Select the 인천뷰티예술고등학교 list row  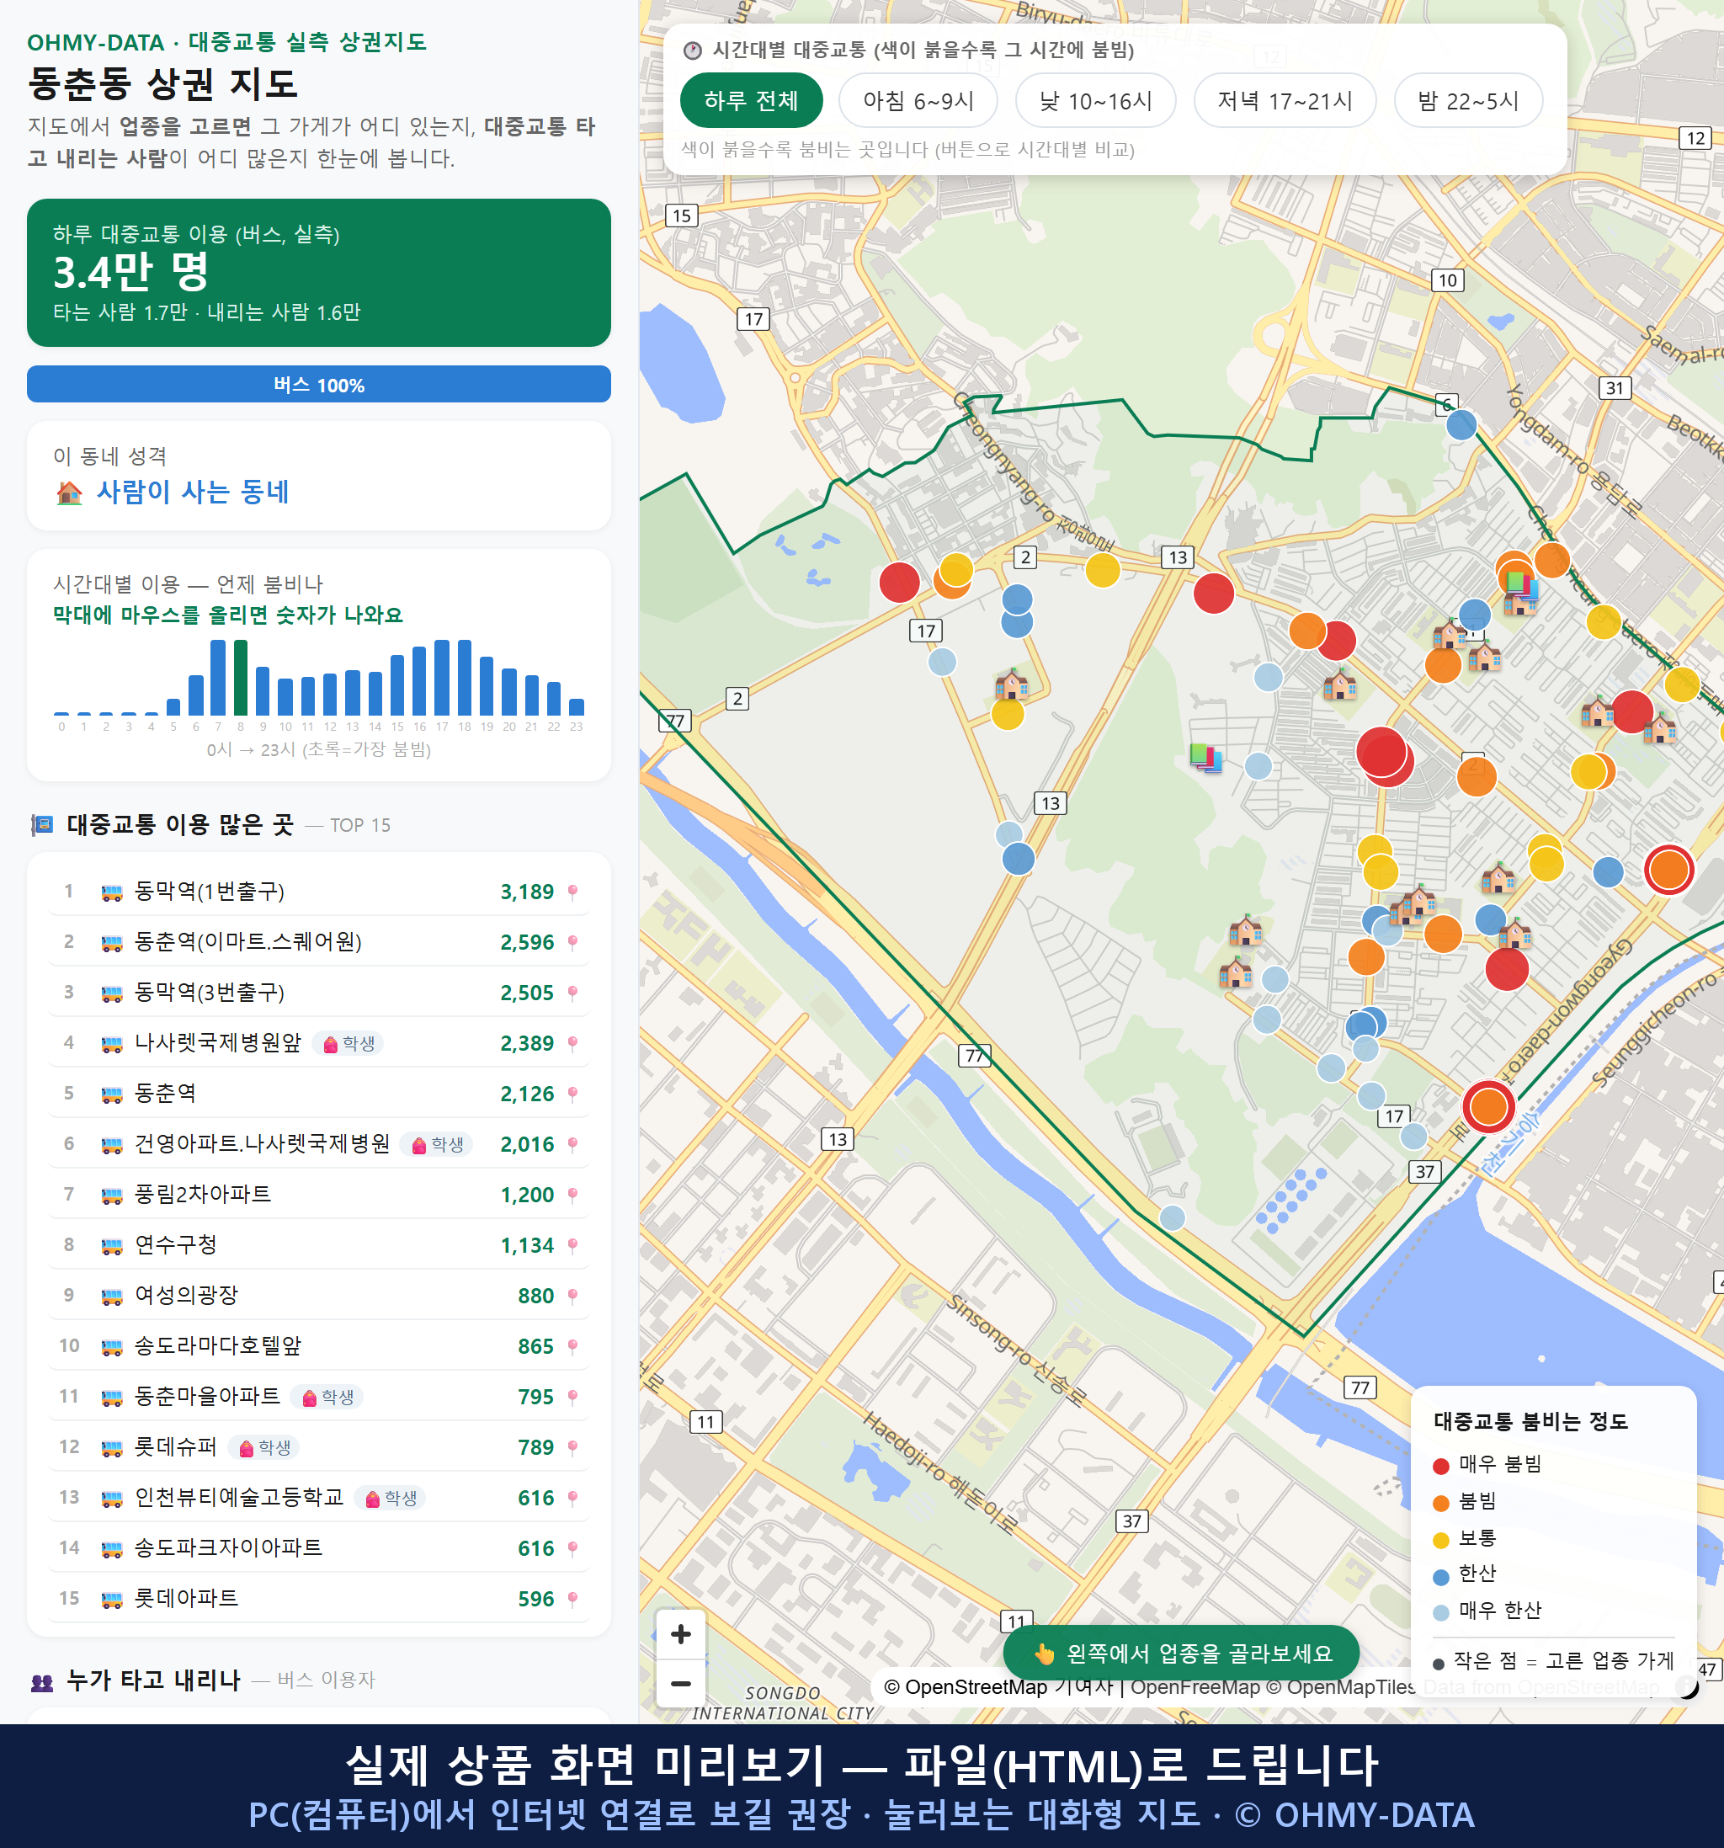(x=319, y=1499)
